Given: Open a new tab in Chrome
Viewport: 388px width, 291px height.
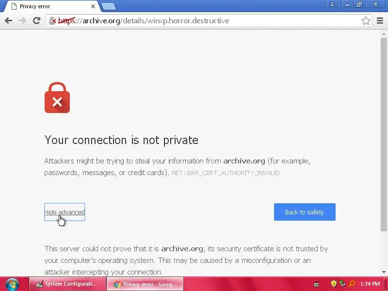Looking at the screenshot, I should (109, 7).
